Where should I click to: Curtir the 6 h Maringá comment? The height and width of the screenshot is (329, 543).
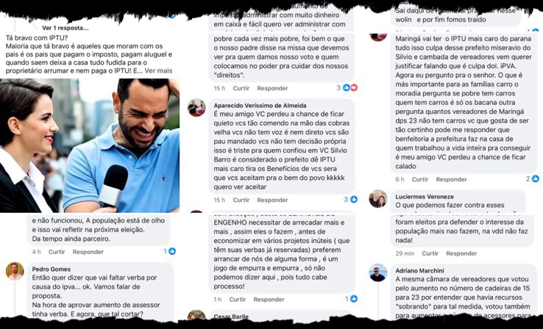pos(420,179)
